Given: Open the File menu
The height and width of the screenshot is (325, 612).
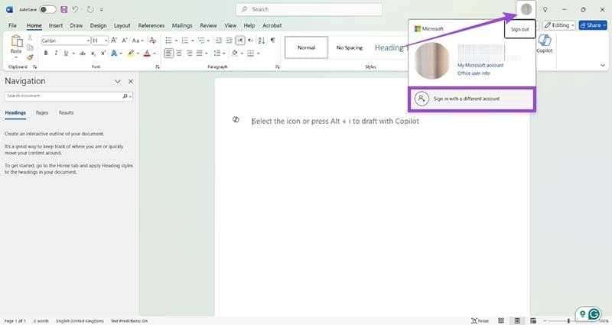Looking at the screenshot, I should click(x=12, y=25).
